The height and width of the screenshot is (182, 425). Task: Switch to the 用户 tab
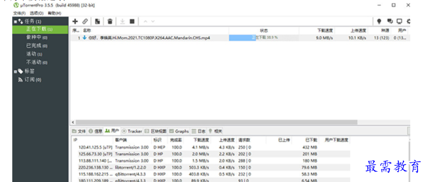112,131
